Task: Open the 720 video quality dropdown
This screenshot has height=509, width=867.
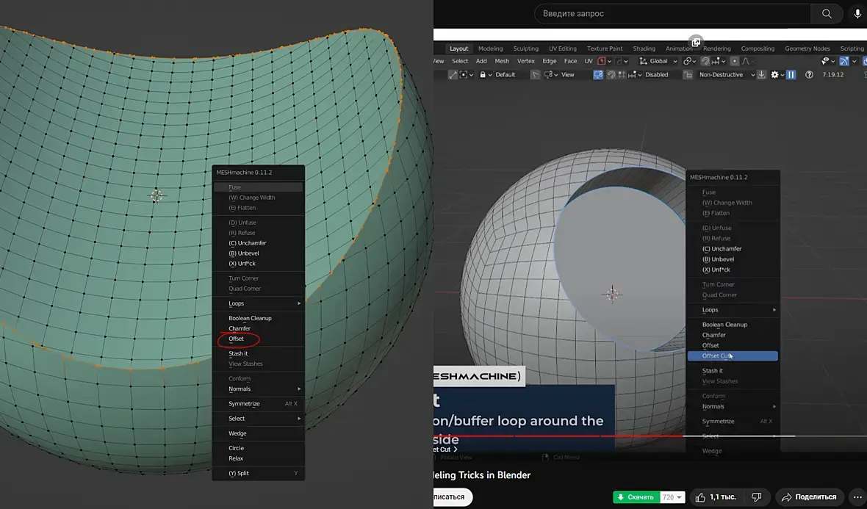Action: point(672,497)
